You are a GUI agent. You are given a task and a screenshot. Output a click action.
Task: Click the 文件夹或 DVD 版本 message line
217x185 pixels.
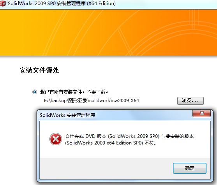point(129,136)
